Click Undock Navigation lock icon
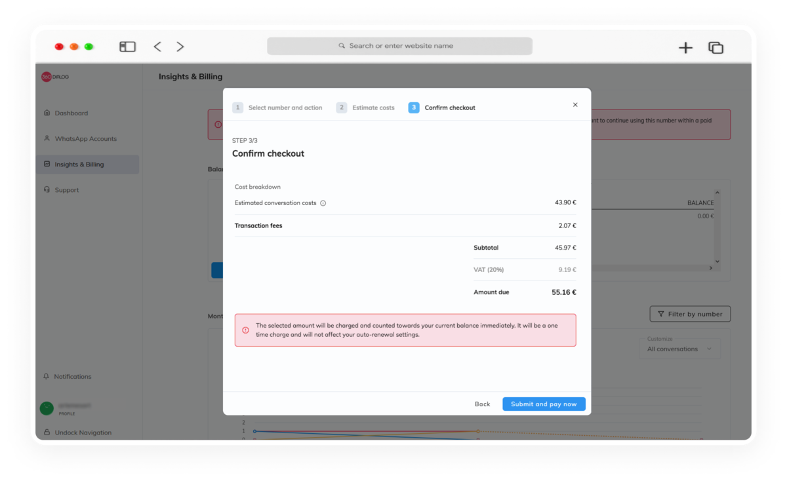This screenshot has height=481, width=787. pos(47,433)
